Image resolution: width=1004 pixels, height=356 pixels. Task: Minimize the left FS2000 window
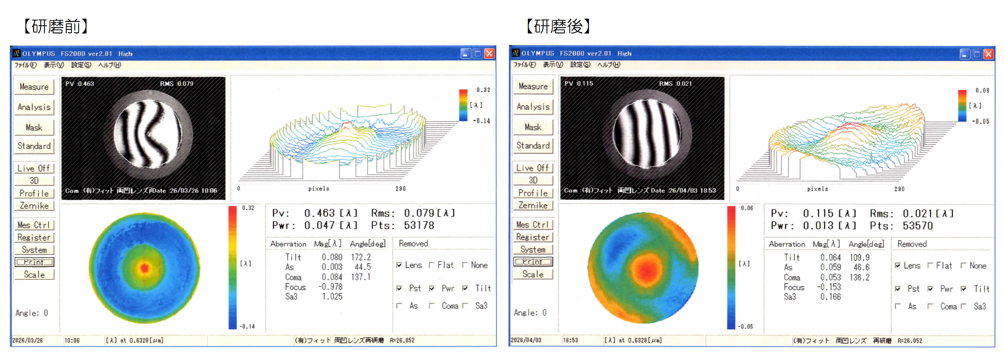[x=465, y=54]
